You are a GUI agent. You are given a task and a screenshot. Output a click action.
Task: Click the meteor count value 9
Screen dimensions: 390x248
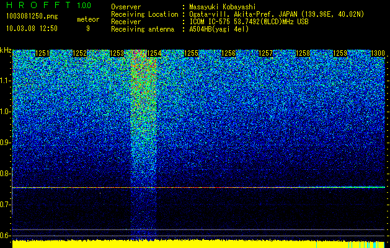pos(88,29)
